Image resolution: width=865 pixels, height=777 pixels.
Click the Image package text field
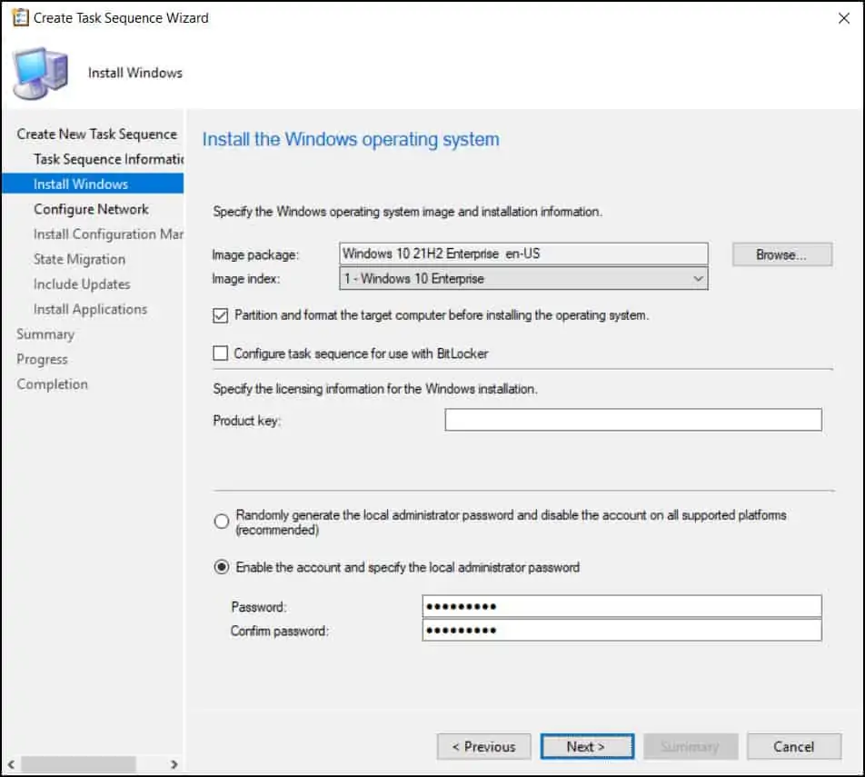click(523, 254)
